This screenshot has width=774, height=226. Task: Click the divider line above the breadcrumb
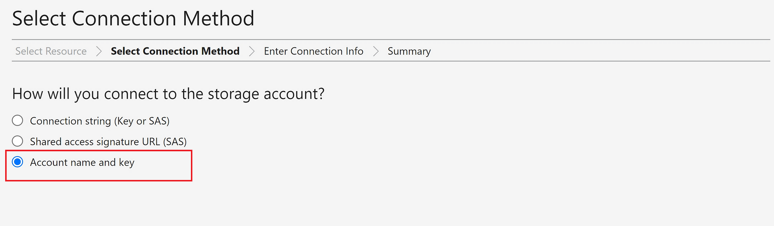pyautogui.click(x=391, y=40)
